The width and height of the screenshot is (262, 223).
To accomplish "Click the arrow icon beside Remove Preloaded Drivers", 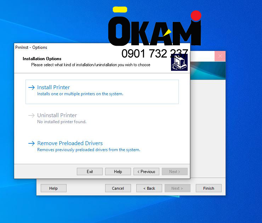I will pos(32,143).
